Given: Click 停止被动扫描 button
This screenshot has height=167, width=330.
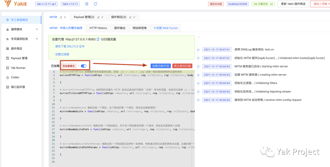Looking at the screenshot, I should pos(182,66).
